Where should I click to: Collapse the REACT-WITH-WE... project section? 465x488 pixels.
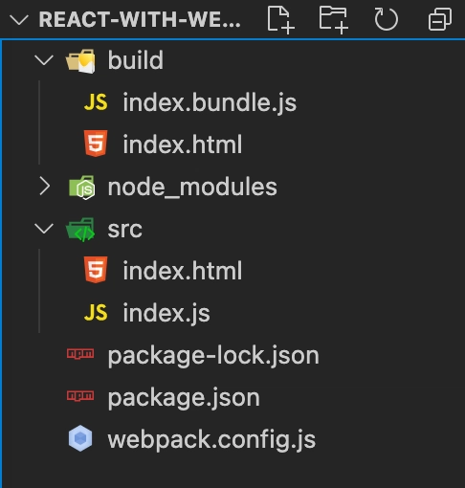click(19, 20)
